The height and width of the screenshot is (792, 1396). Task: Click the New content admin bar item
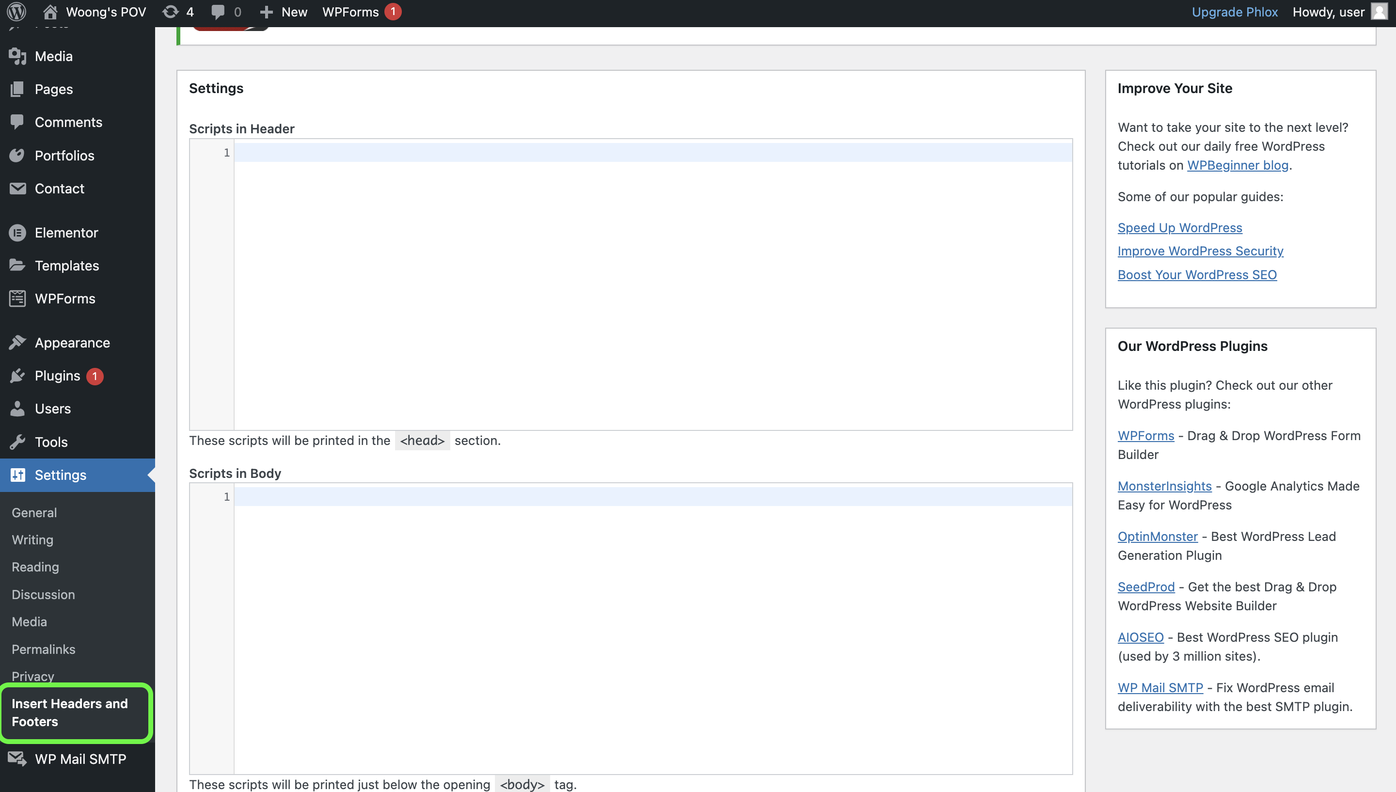tap(284, 12)
